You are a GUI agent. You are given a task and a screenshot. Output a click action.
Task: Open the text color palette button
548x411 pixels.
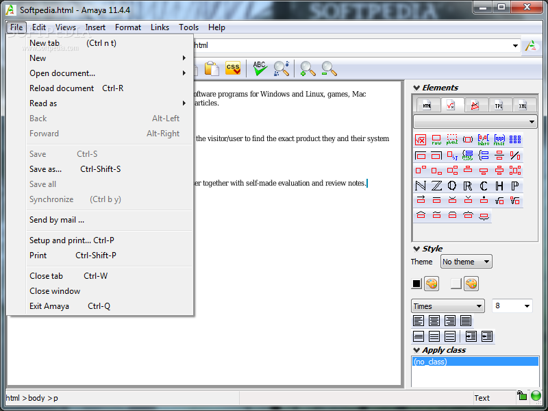432,284
